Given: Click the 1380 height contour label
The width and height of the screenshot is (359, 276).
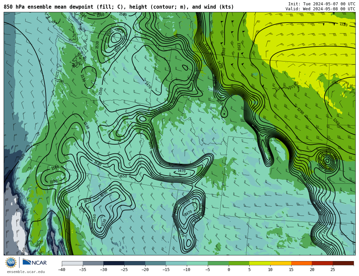Looking at the screenshot, I should point(223,51).
